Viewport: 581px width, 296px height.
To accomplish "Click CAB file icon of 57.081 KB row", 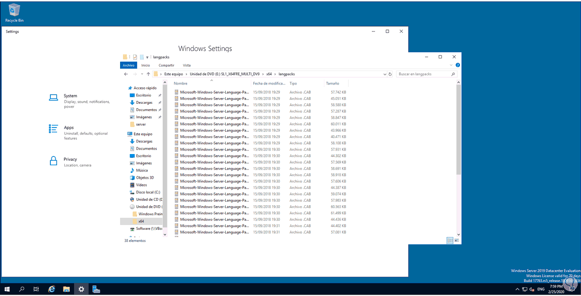I will point(177,232).
